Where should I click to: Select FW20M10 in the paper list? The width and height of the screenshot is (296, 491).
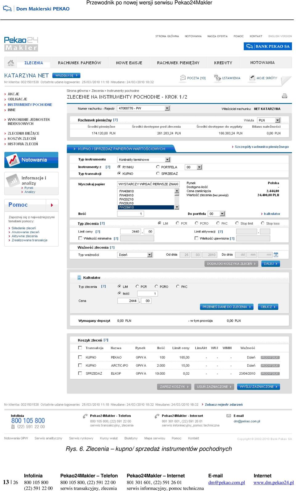pyautogui.click(x=146, y=208)
